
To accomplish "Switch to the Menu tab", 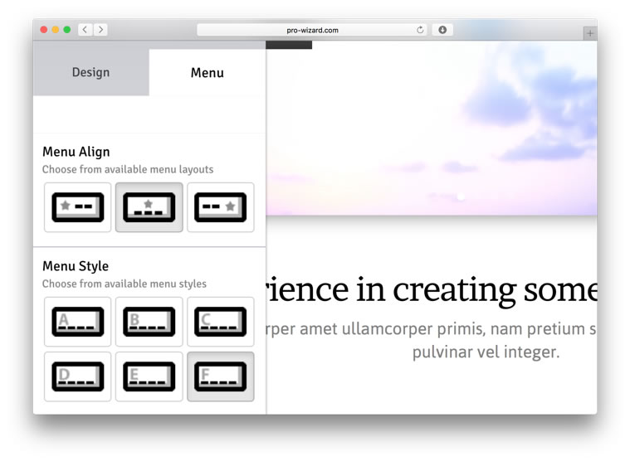I will coord(208,72).
